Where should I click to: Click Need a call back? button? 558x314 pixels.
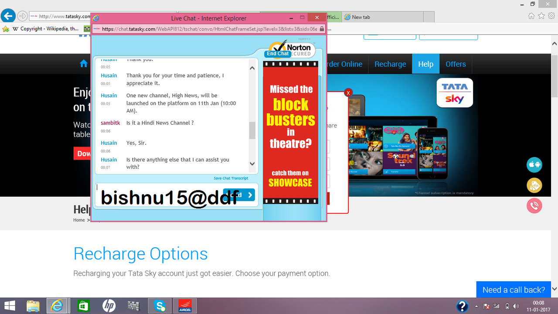514,290
